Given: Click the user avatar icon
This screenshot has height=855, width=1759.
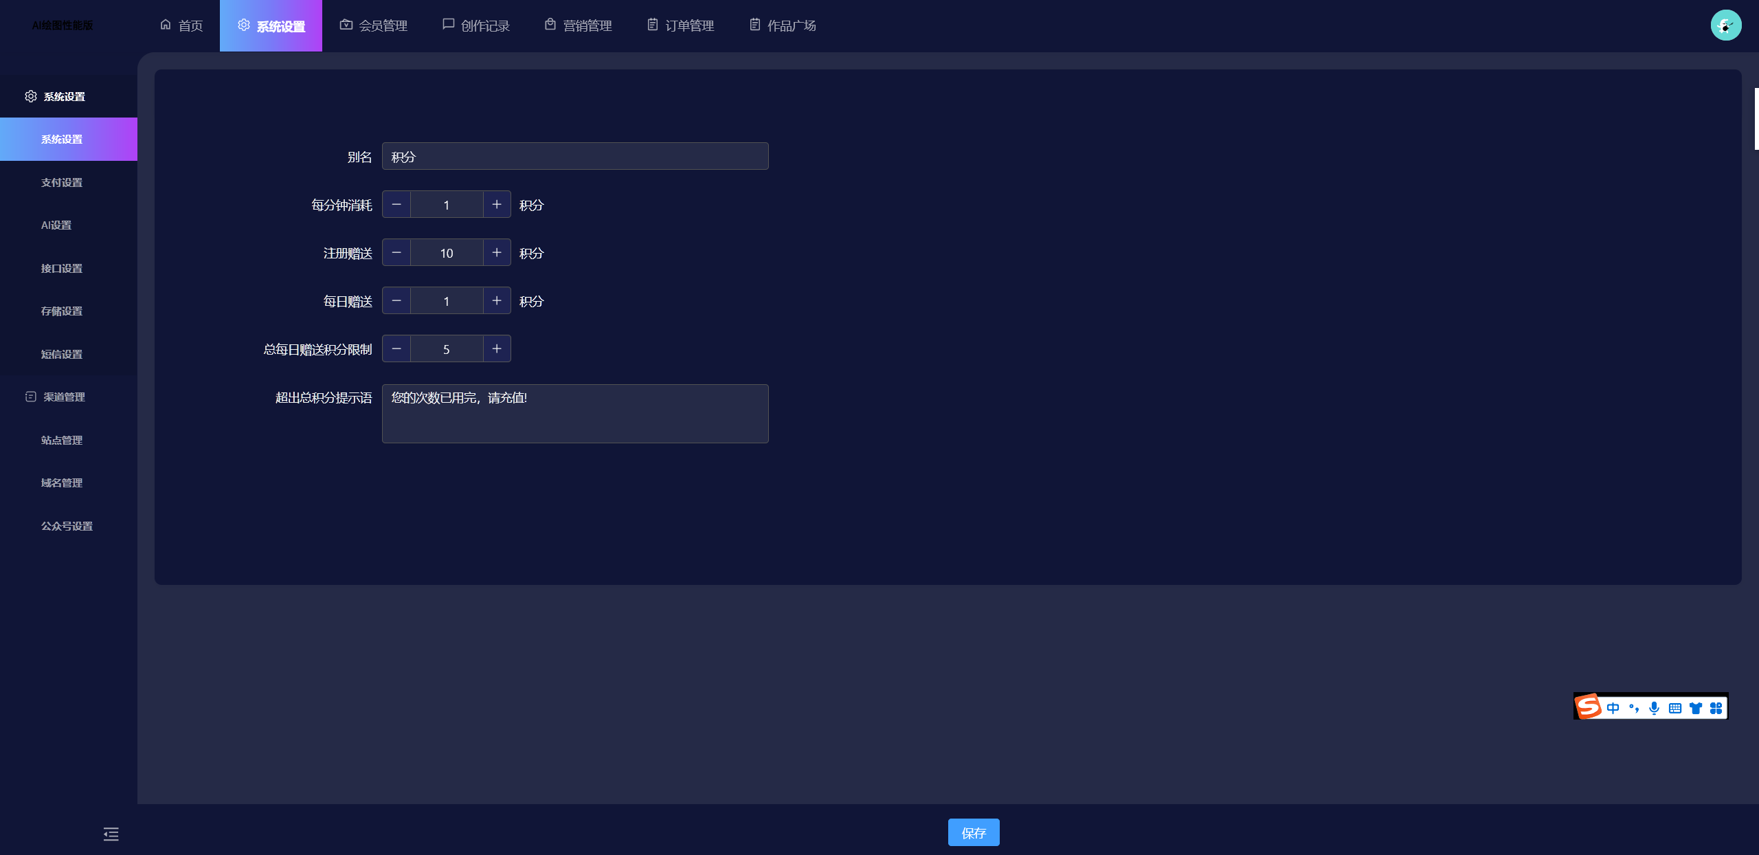Looking at the screenshot, I should coord(1725,25).
